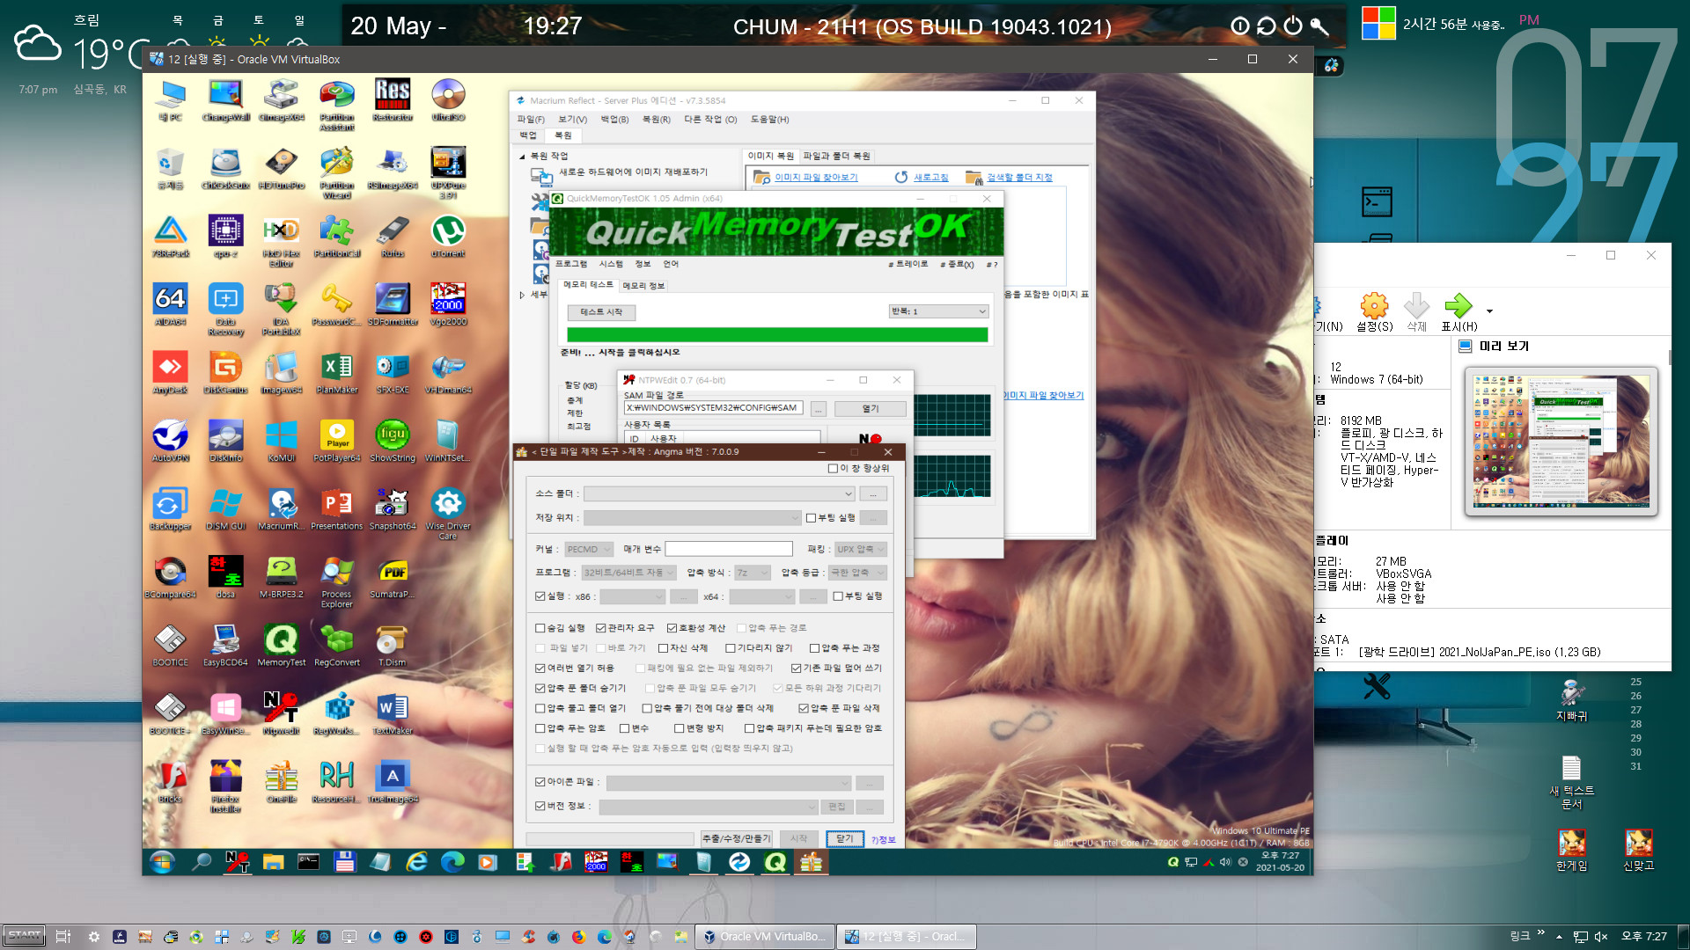Launch DISM GUI from the desktop
The height and width of the screenshot is (950, 1690).
point(225,508)
